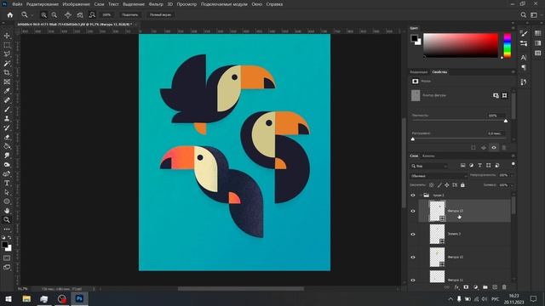Open Paragraph panel icon in dock

(524, 67)
